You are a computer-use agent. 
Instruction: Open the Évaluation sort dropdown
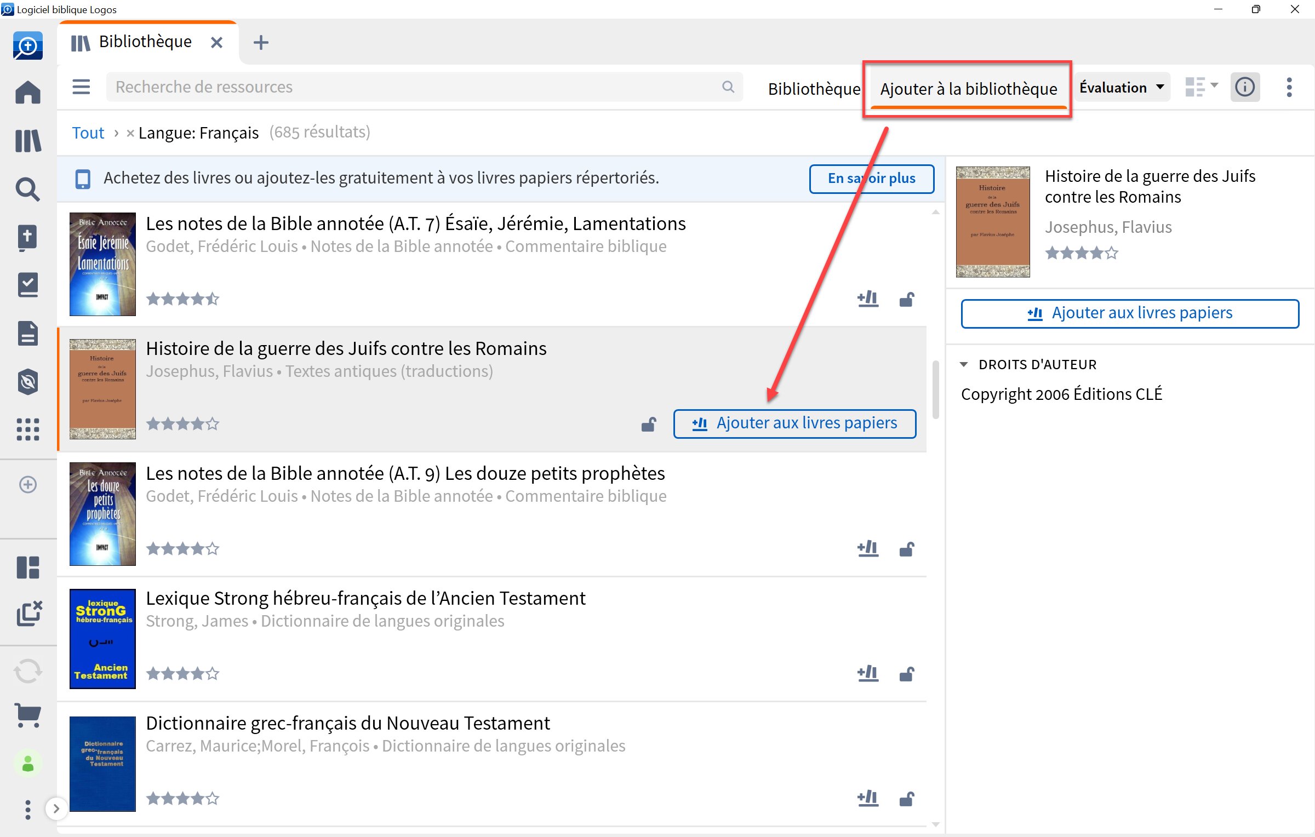click(x=1122, y=87)
